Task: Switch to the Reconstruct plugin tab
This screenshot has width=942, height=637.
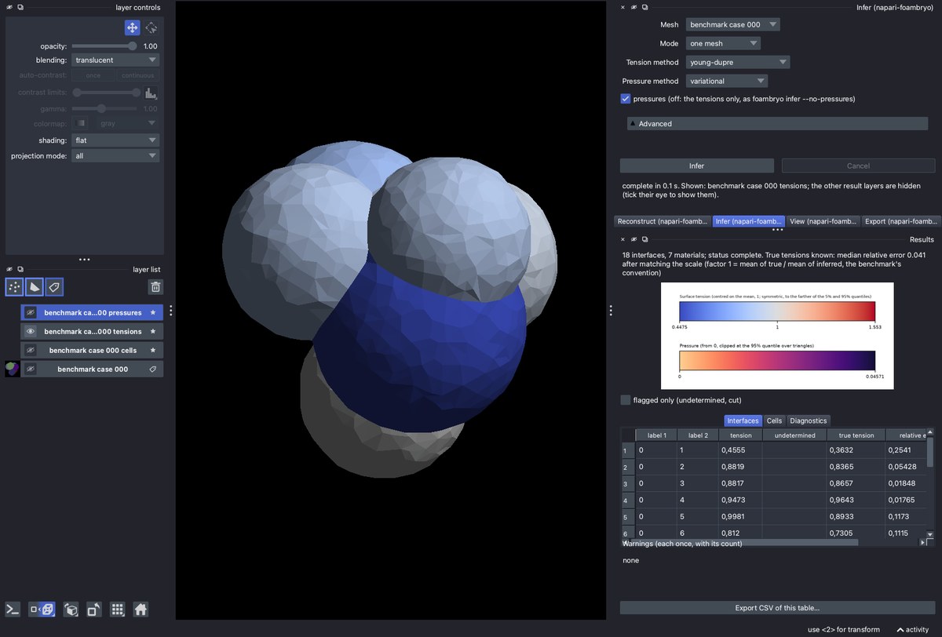Action: coord(663,221)
